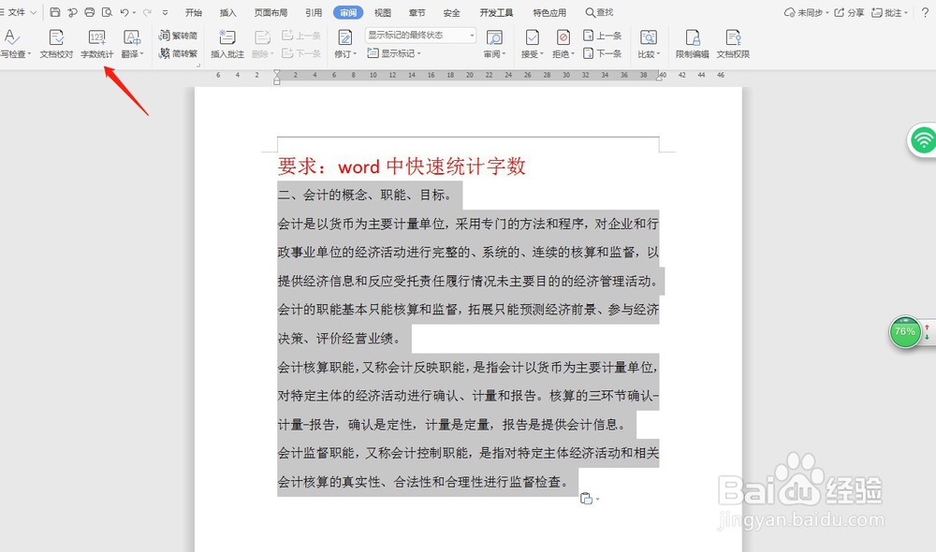Open 文档权限 document permissions
Image resolution: width=936 pixels, height=552 pixels.
(733, 44)
